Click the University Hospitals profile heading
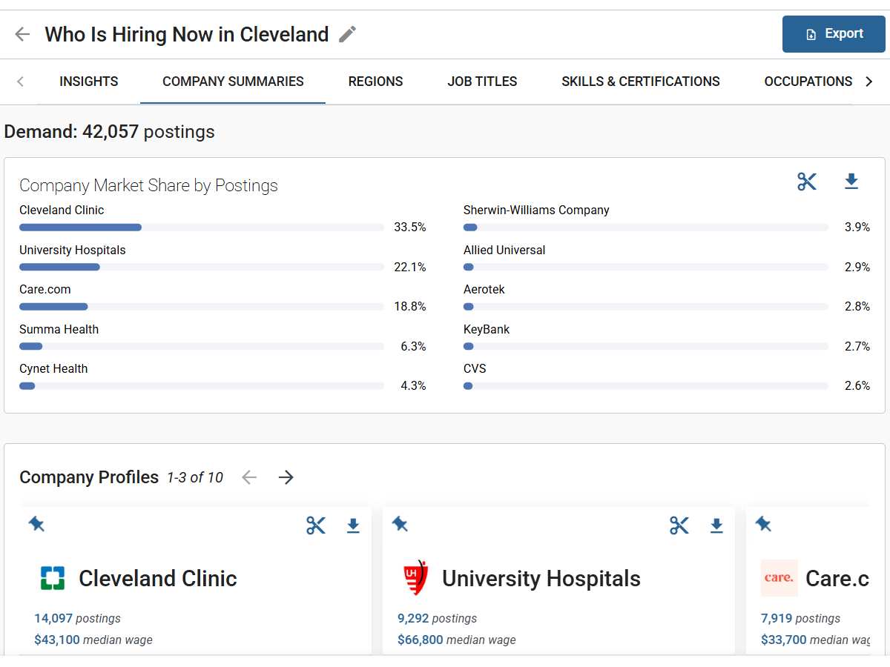This screenshot has width=890, height=667. coord(541,578)
